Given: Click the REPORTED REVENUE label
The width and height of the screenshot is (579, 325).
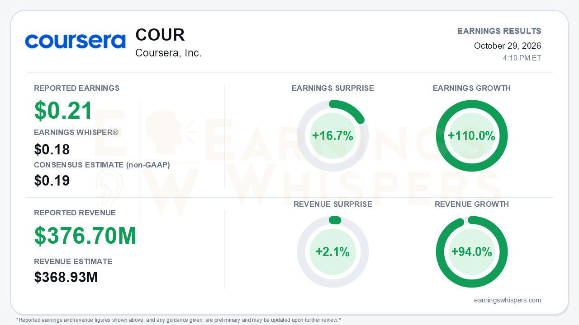Looking at the screenshot, I should (x=75, y=213).
